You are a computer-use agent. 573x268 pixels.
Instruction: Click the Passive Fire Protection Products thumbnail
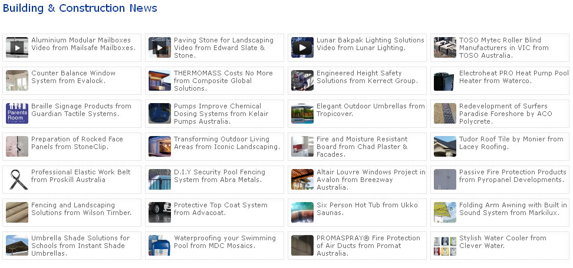point(444,179)
